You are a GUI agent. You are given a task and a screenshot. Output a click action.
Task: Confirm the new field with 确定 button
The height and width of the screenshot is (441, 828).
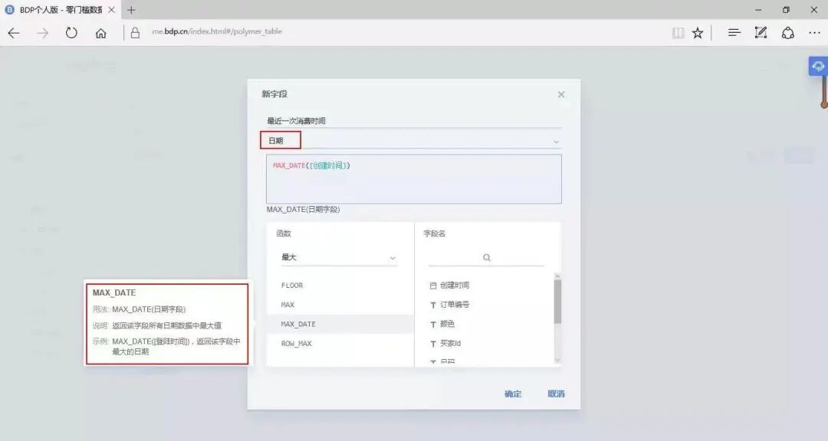pos(512,394)
